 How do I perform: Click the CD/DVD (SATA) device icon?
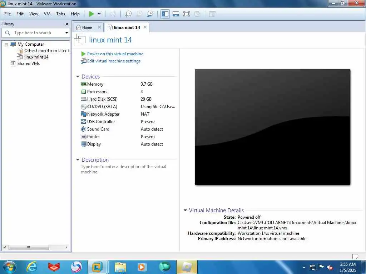coord(84,107)
